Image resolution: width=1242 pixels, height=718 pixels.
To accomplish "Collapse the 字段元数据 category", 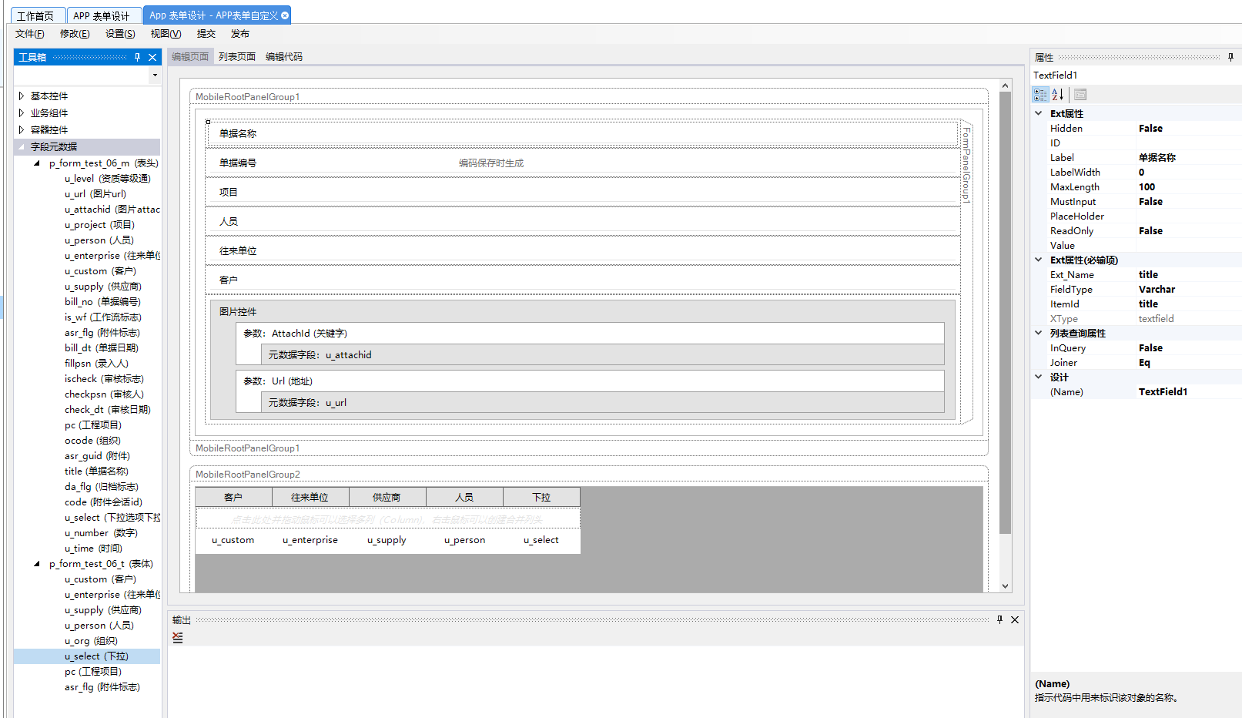I will (x=22, y=147).
